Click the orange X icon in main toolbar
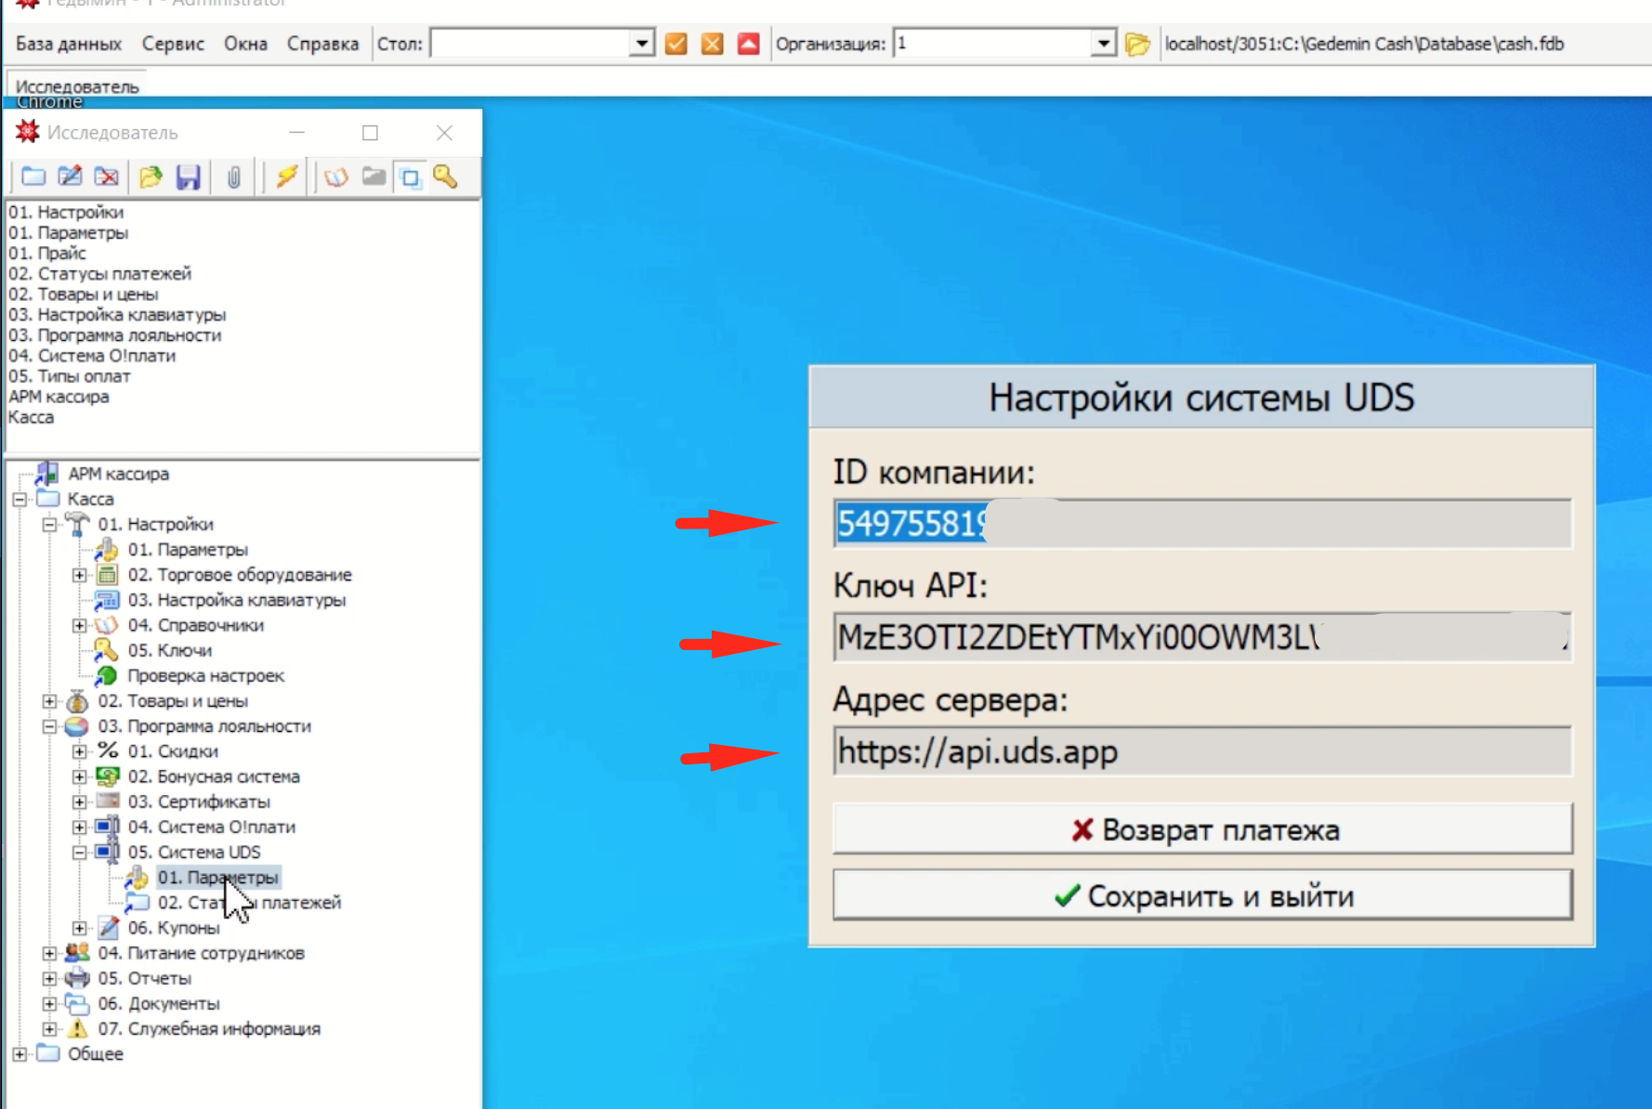The image size is (1652, 1109). click(713, 44)
